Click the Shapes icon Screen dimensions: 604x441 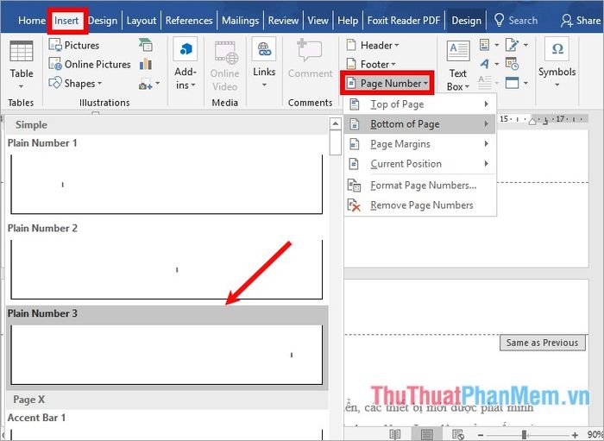click(x=55, y=83)
